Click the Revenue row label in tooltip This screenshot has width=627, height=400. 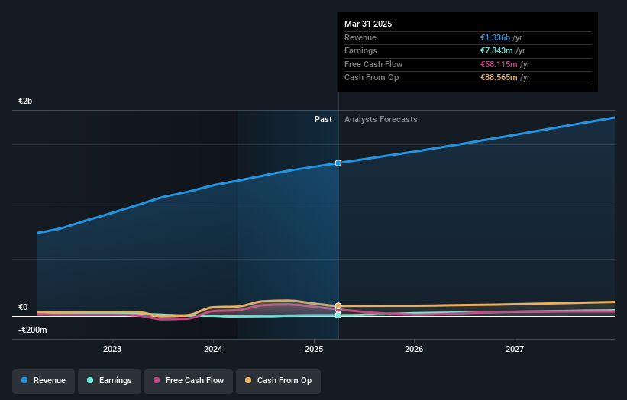click(x=360, y=37)
